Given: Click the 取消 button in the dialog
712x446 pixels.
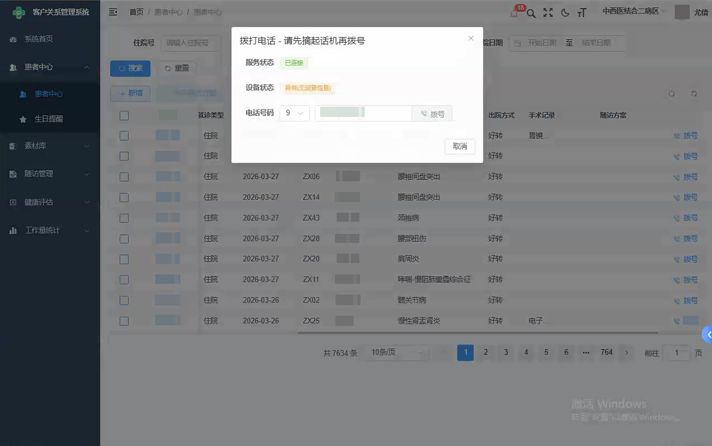Looking at the screenshot, I should pos(459,147).
